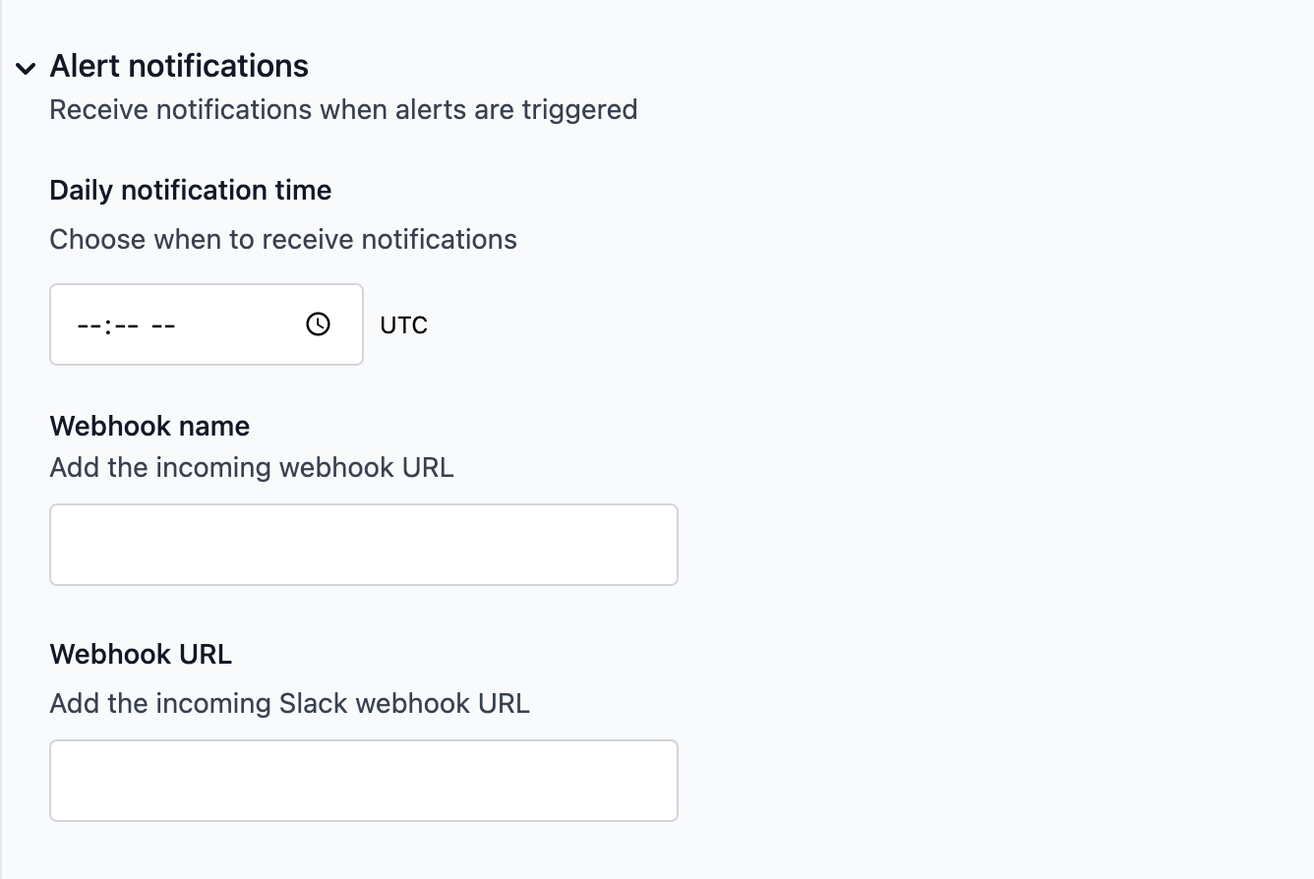This screenshot has width=1314, height=879.
Task: Open the time picker clock icon
Action: [x=318, y=324]
